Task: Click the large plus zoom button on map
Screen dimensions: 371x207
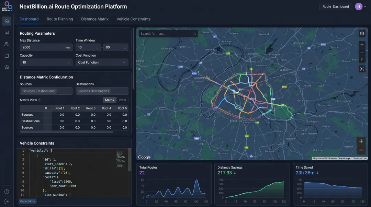Action: pyautogui.click(x=361, y=141)
